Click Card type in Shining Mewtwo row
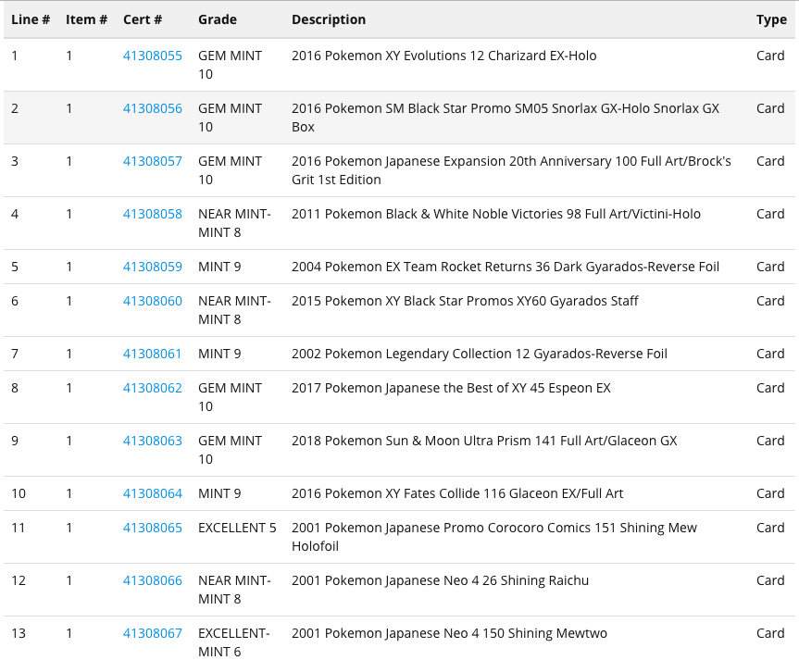 [x=770, y=633]
